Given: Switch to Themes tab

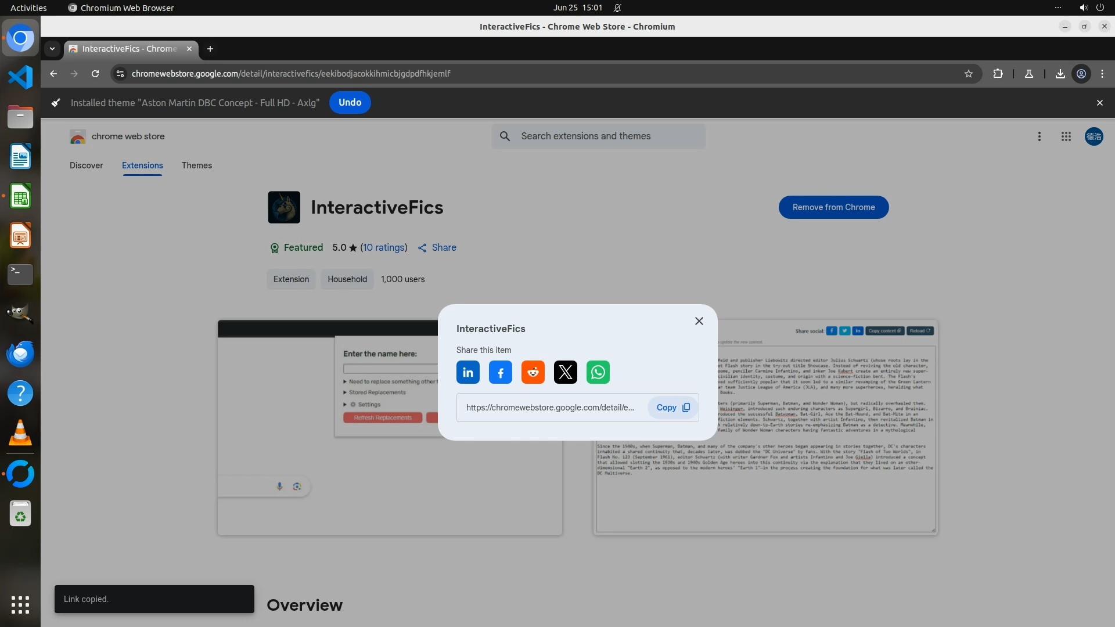Looking at the screenshot, I should pos(196,165).
